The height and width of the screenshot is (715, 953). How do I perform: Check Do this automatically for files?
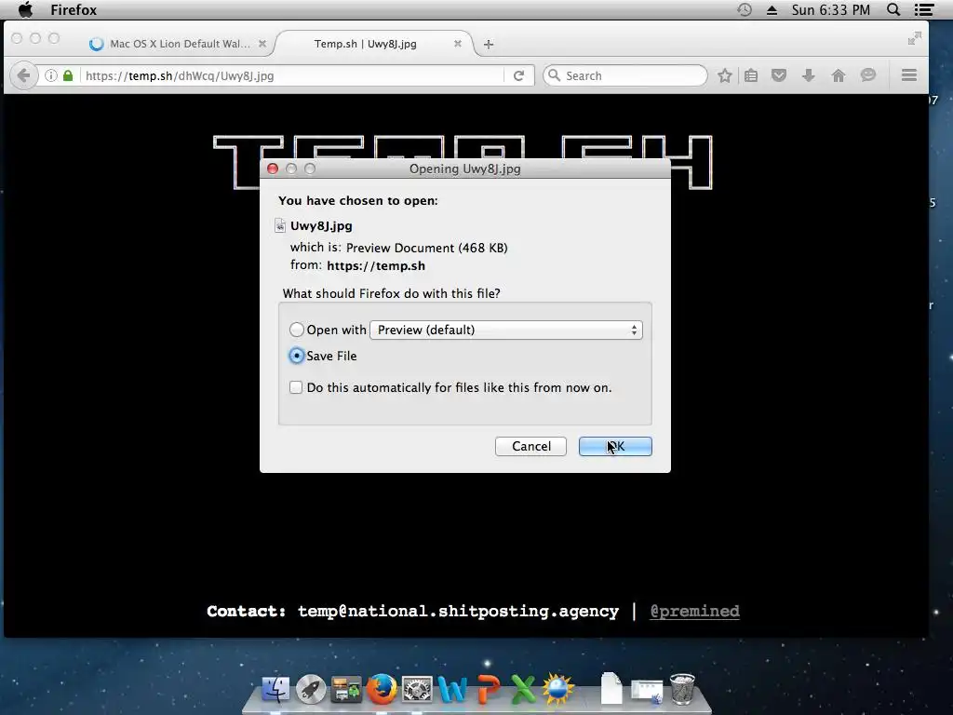(296, 387)
